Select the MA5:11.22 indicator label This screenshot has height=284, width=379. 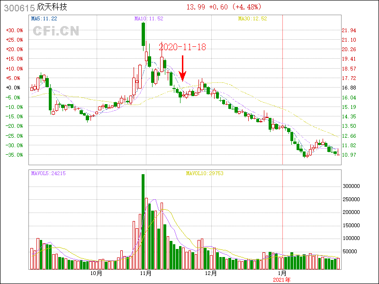pos(44,18)
